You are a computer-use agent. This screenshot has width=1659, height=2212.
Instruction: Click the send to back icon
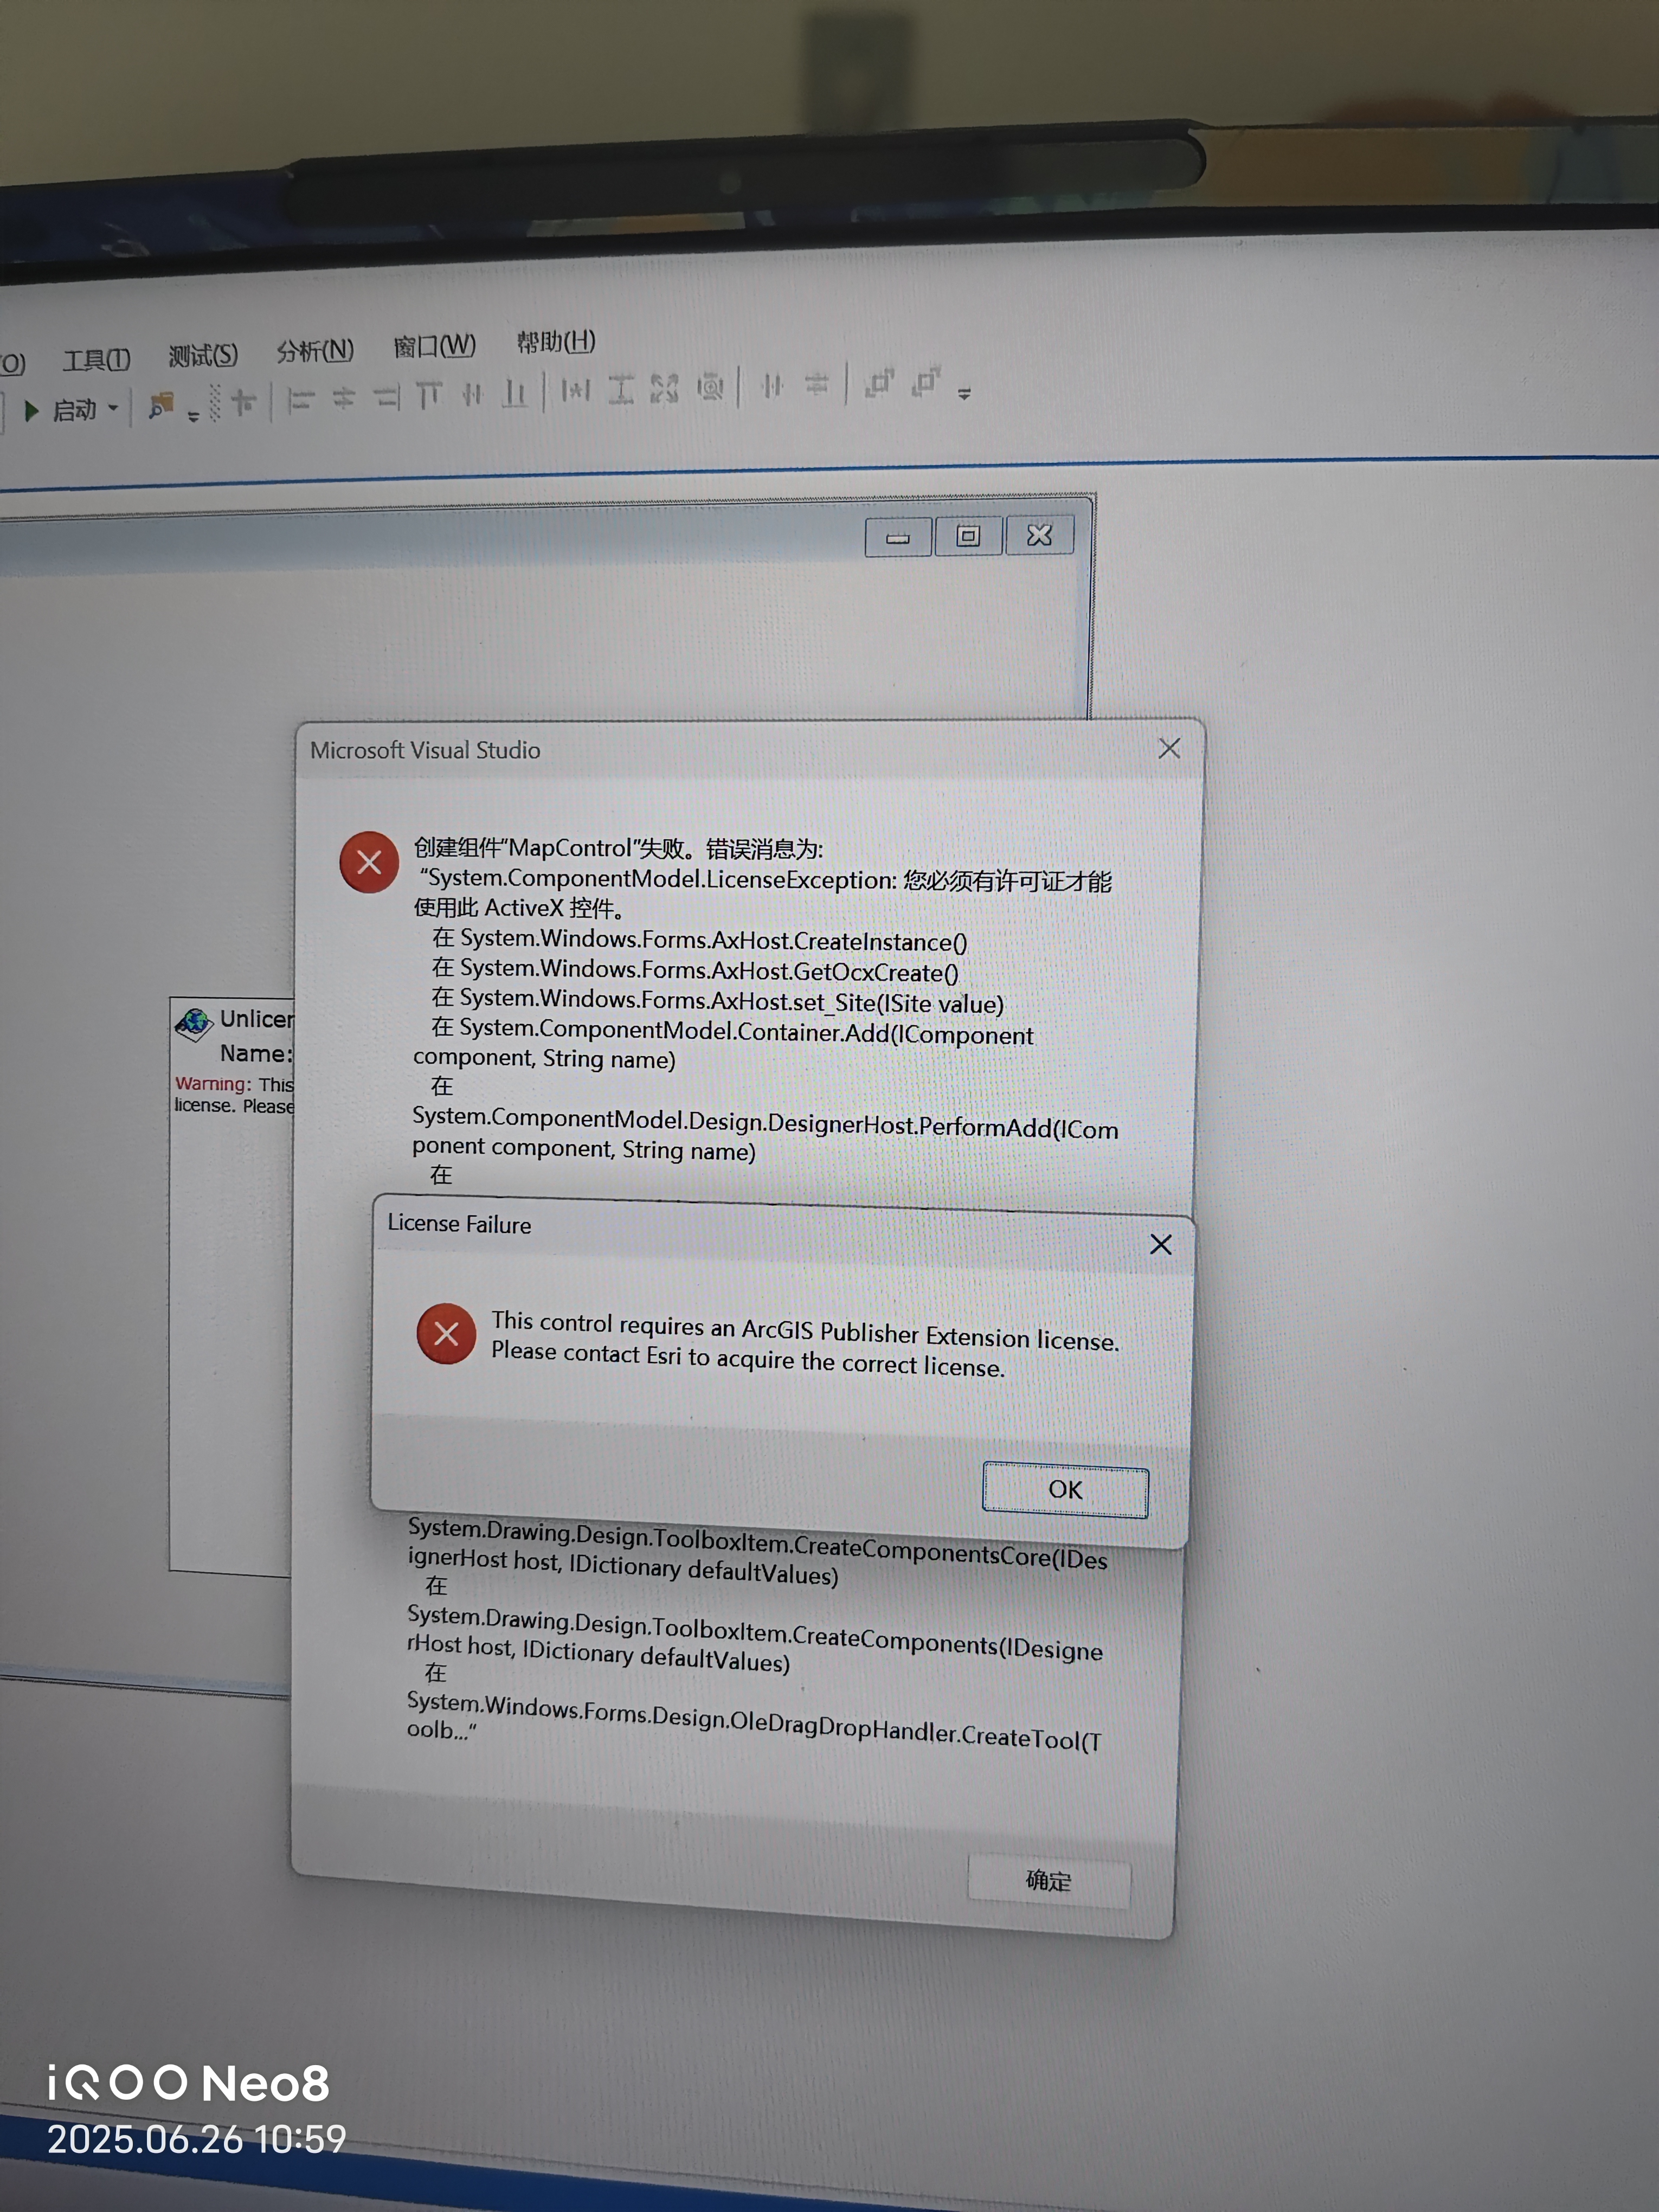(927, 381)
